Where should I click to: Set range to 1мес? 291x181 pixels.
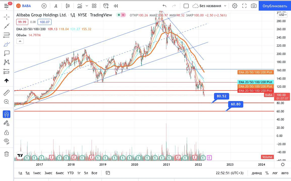point(37,173)
